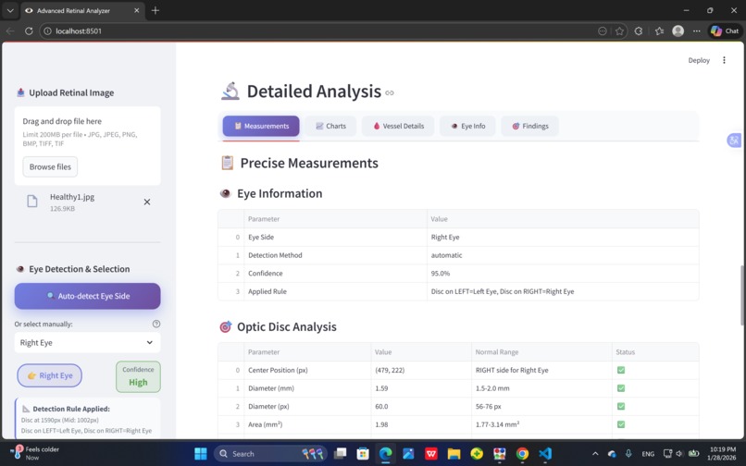Click the anchor link icon beside Detailed Analysis
Viewport: 746px width, 466px height.
[x=390, y=92]
